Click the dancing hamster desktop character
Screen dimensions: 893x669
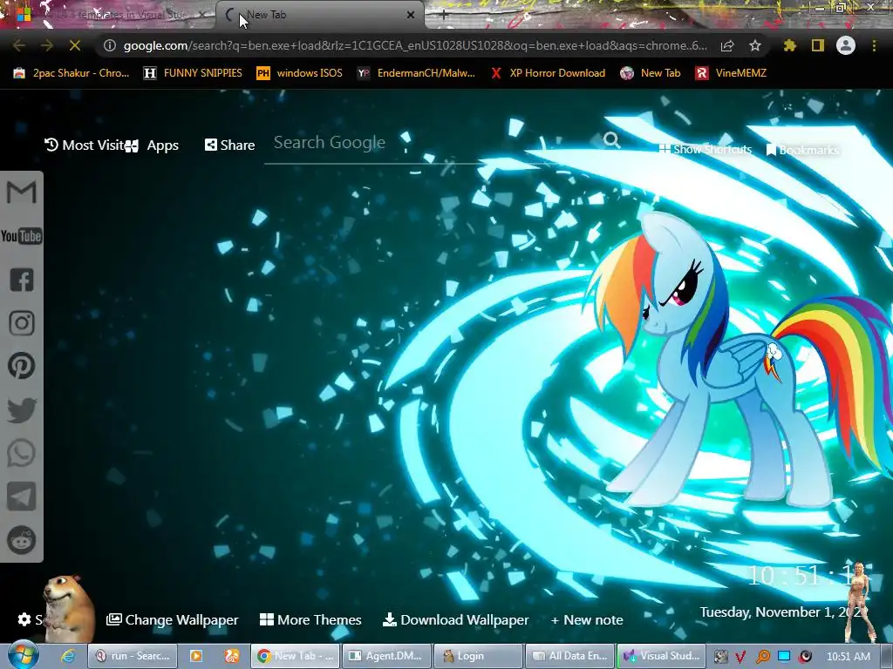click(x=68, y=609)
